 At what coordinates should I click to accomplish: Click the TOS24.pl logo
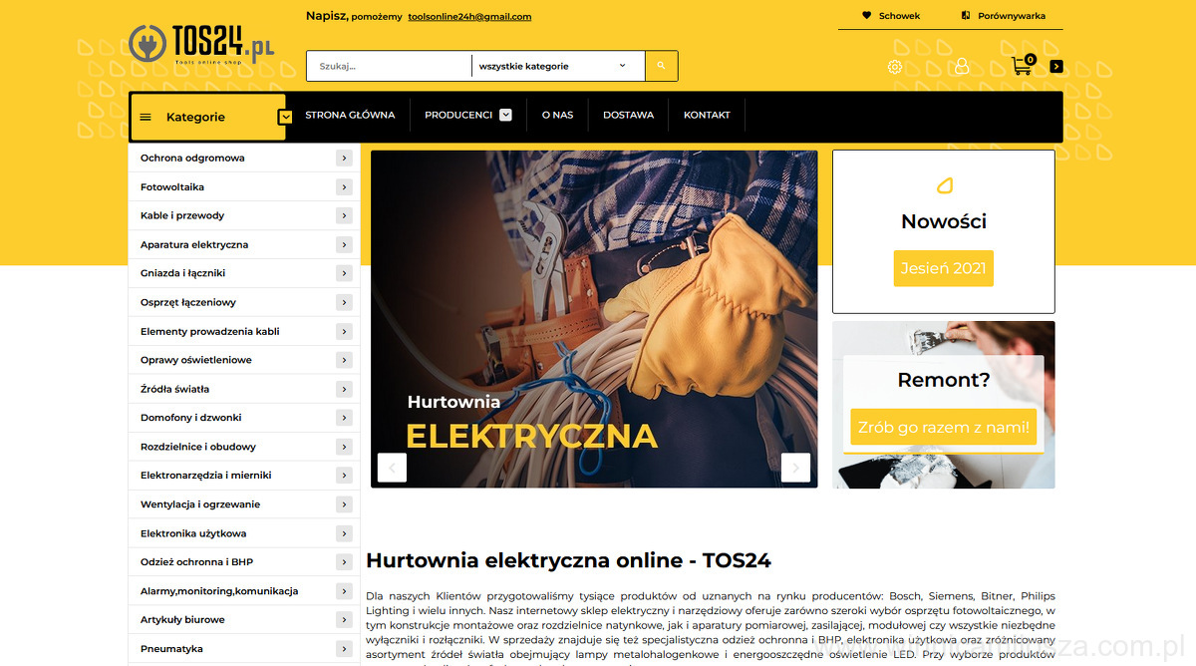[x=201, y=46]
